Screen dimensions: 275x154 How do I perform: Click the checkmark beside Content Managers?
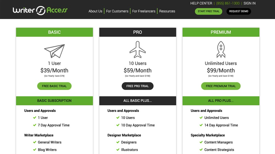[201, 142]
